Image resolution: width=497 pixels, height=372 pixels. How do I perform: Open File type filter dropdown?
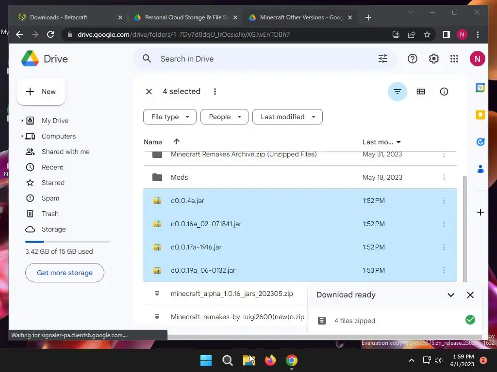pyautogui.click(x=170, y=117)
